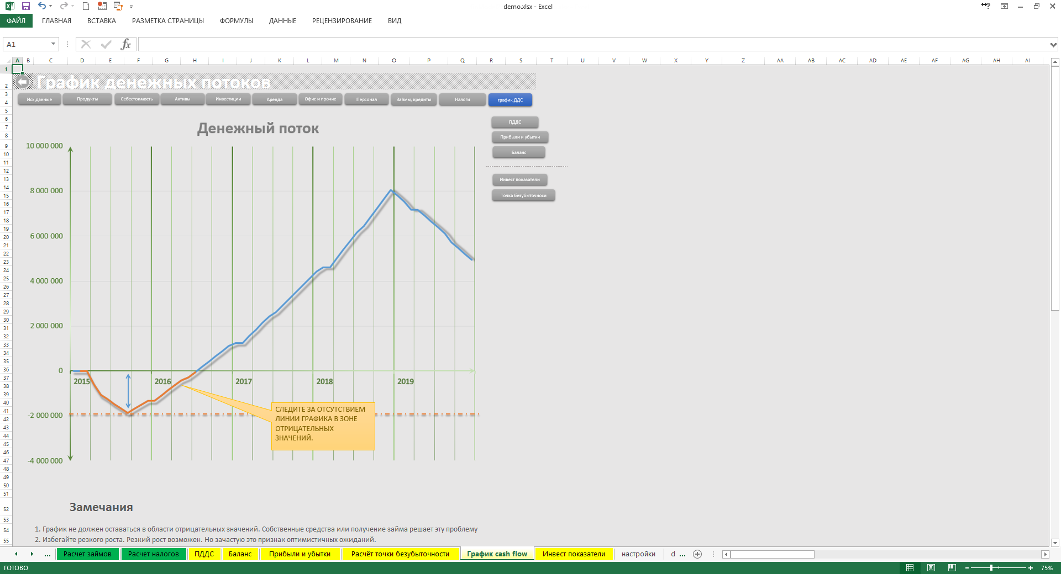Create a new blank workbook icon

(86, 6)
